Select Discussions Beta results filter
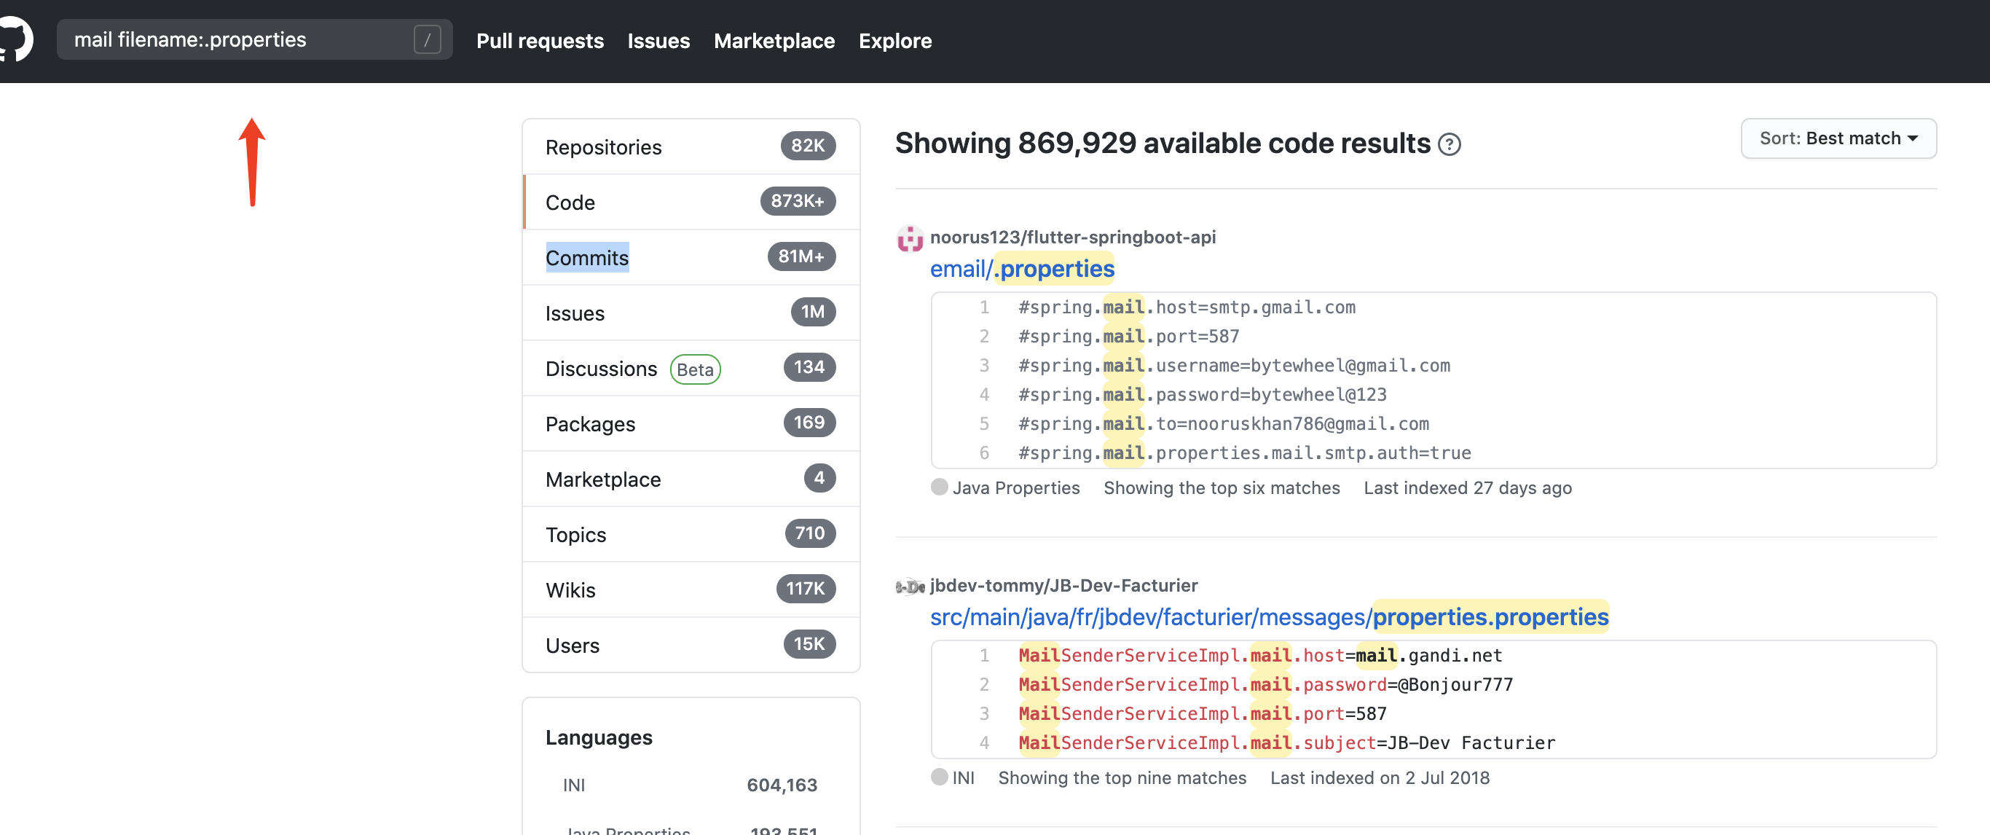The width and height of the screenshot is (1990, 835). tap(691, 369)
